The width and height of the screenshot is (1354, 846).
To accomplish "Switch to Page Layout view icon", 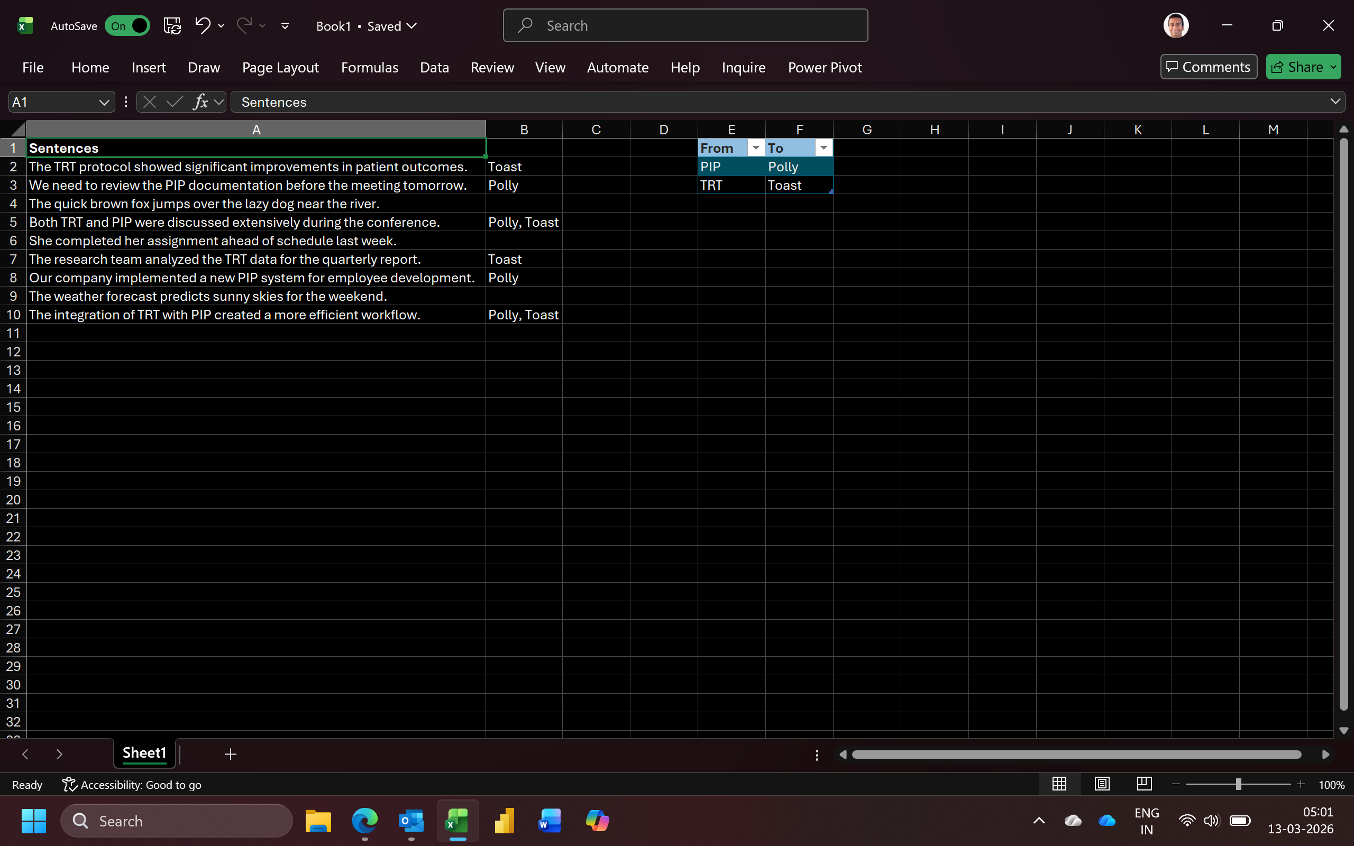I will (x=1102, y=785).
